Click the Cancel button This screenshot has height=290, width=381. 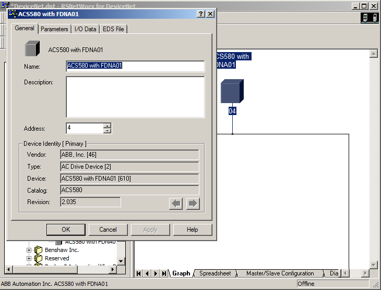click(x=108, y=230)
